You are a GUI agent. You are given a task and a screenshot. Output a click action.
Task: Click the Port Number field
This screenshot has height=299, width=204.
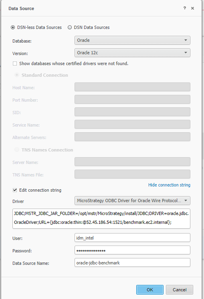(132, 99)
